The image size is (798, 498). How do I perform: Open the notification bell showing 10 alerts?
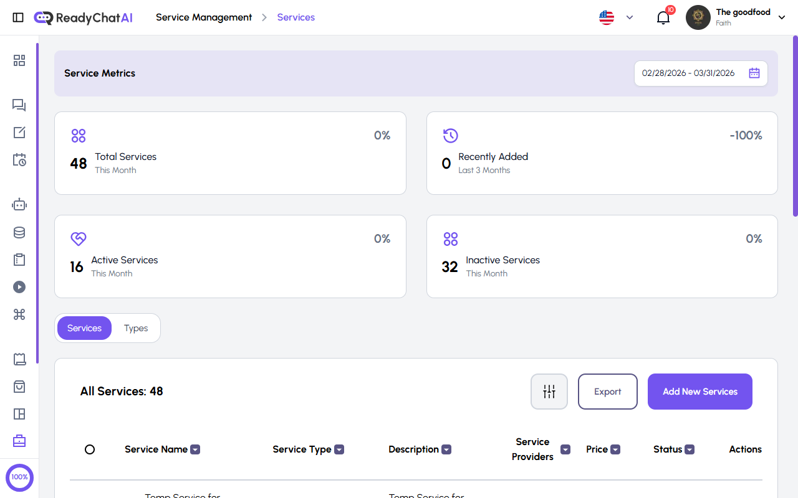pyautogui.click(x=663, y=17)
